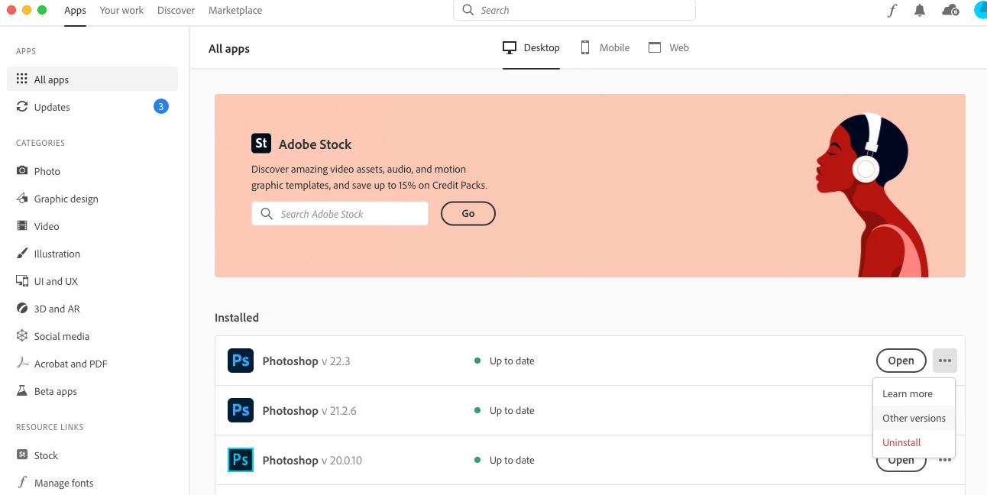Click the 'Adobe Stock' banner title

[315, 144]
